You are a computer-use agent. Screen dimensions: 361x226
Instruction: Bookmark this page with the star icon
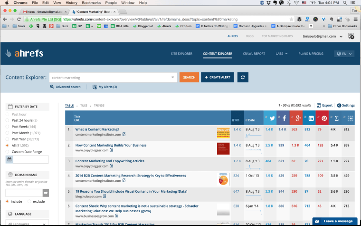click(291, 20)
